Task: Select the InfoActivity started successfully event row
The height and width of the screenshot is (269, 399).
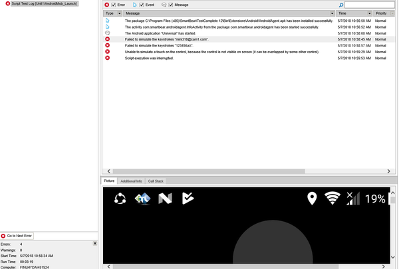Action: [x=249, y=27]
